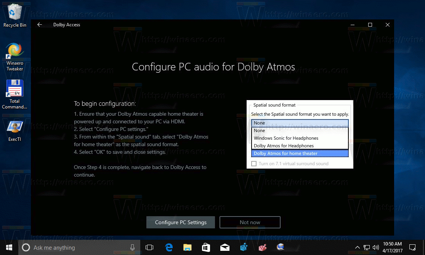This screenshot has width=425, height=255.
Task: Open the Start menu
Action: 9,247
